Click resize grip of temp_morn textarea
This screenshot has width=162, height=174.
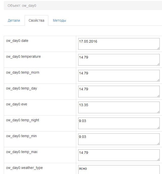[x=158, y=80]
